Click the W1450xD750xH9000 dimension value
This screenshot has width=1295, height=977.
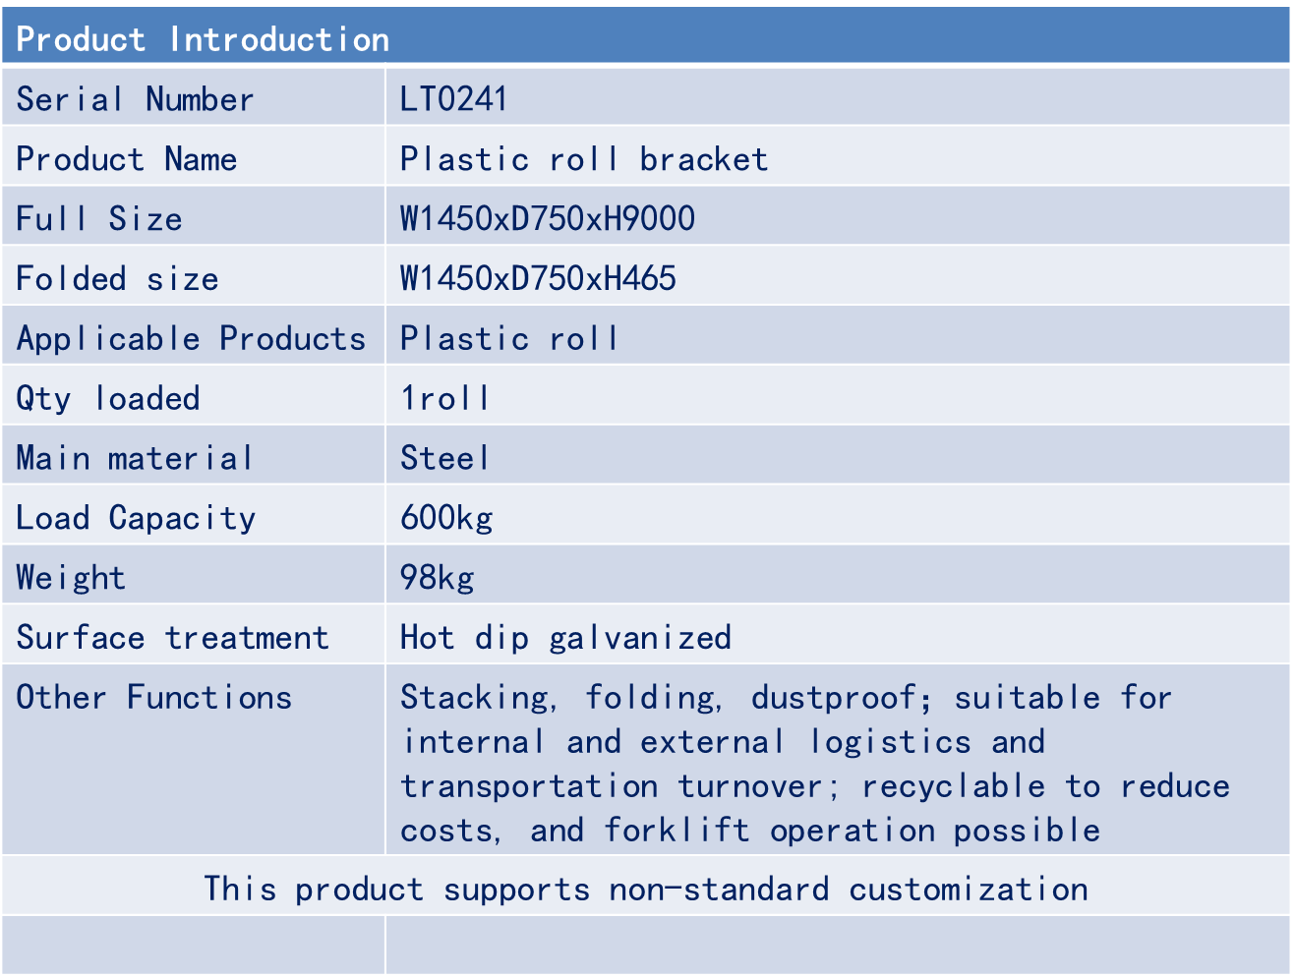(x=547, y=218)
